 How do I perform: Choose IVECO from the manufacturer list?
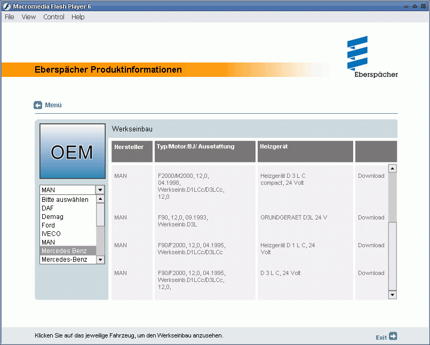point(68,233)
